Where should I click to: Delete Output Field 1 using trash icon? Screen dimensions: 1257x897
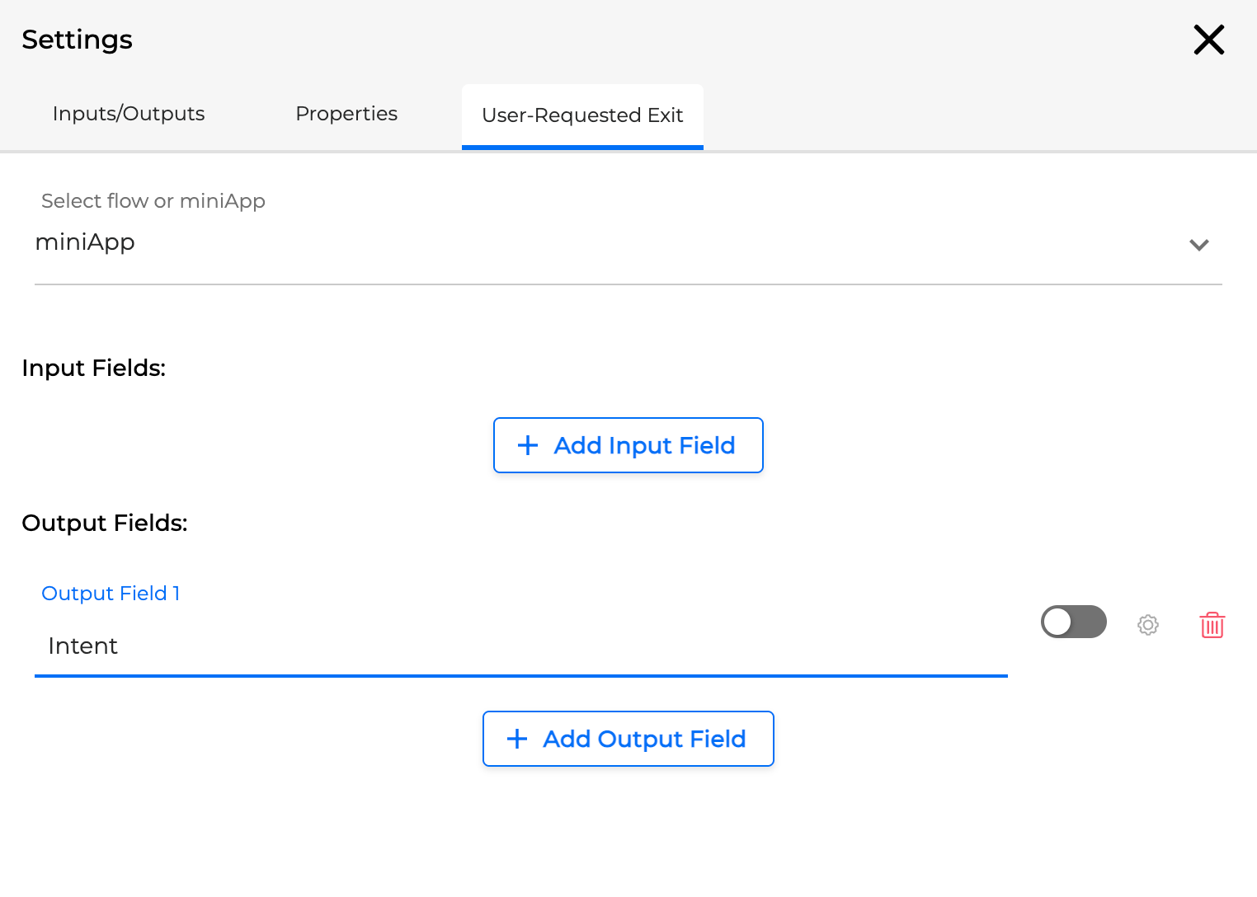[1212, 625]
